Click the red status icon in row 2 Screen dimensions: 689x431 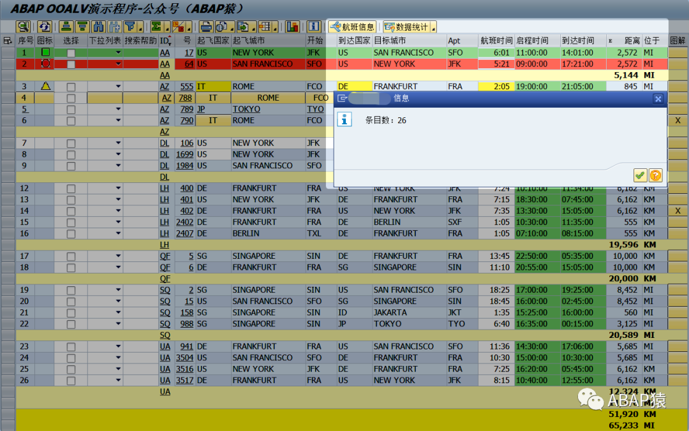pos(45,64)
